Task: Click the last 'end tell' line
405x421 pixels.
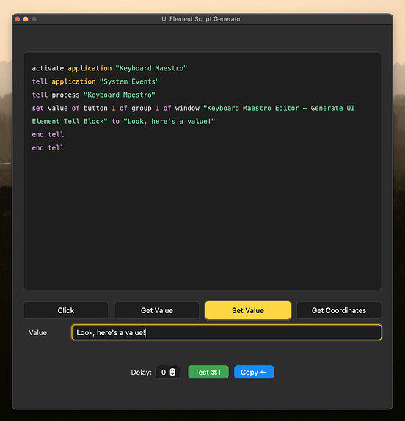Action: click(x=48, y=148)
